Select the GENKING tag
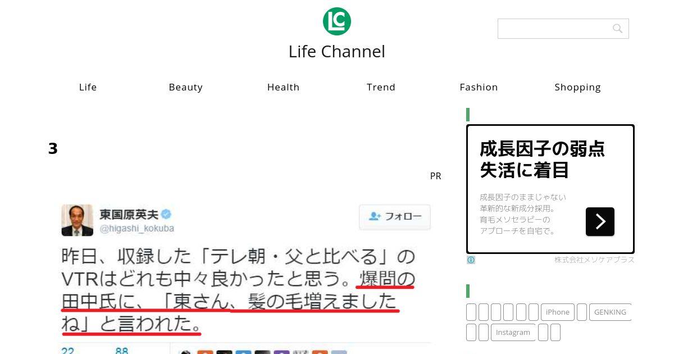The image size is (674, 354). click(x=610, y=312)
